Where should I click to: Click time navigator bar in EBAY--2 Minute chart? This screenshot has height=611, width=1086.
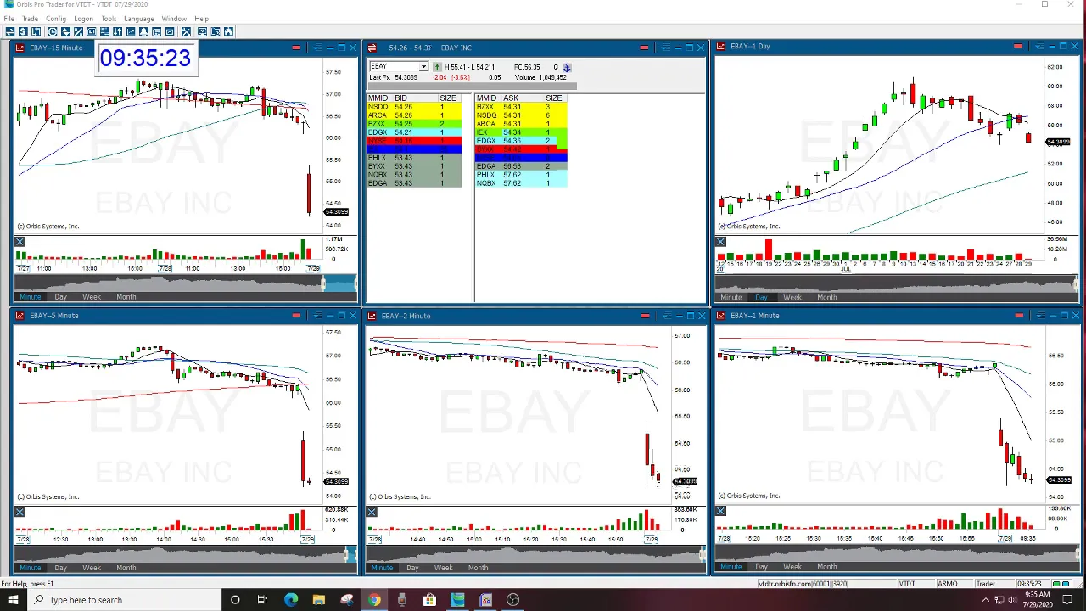point(536,553)
